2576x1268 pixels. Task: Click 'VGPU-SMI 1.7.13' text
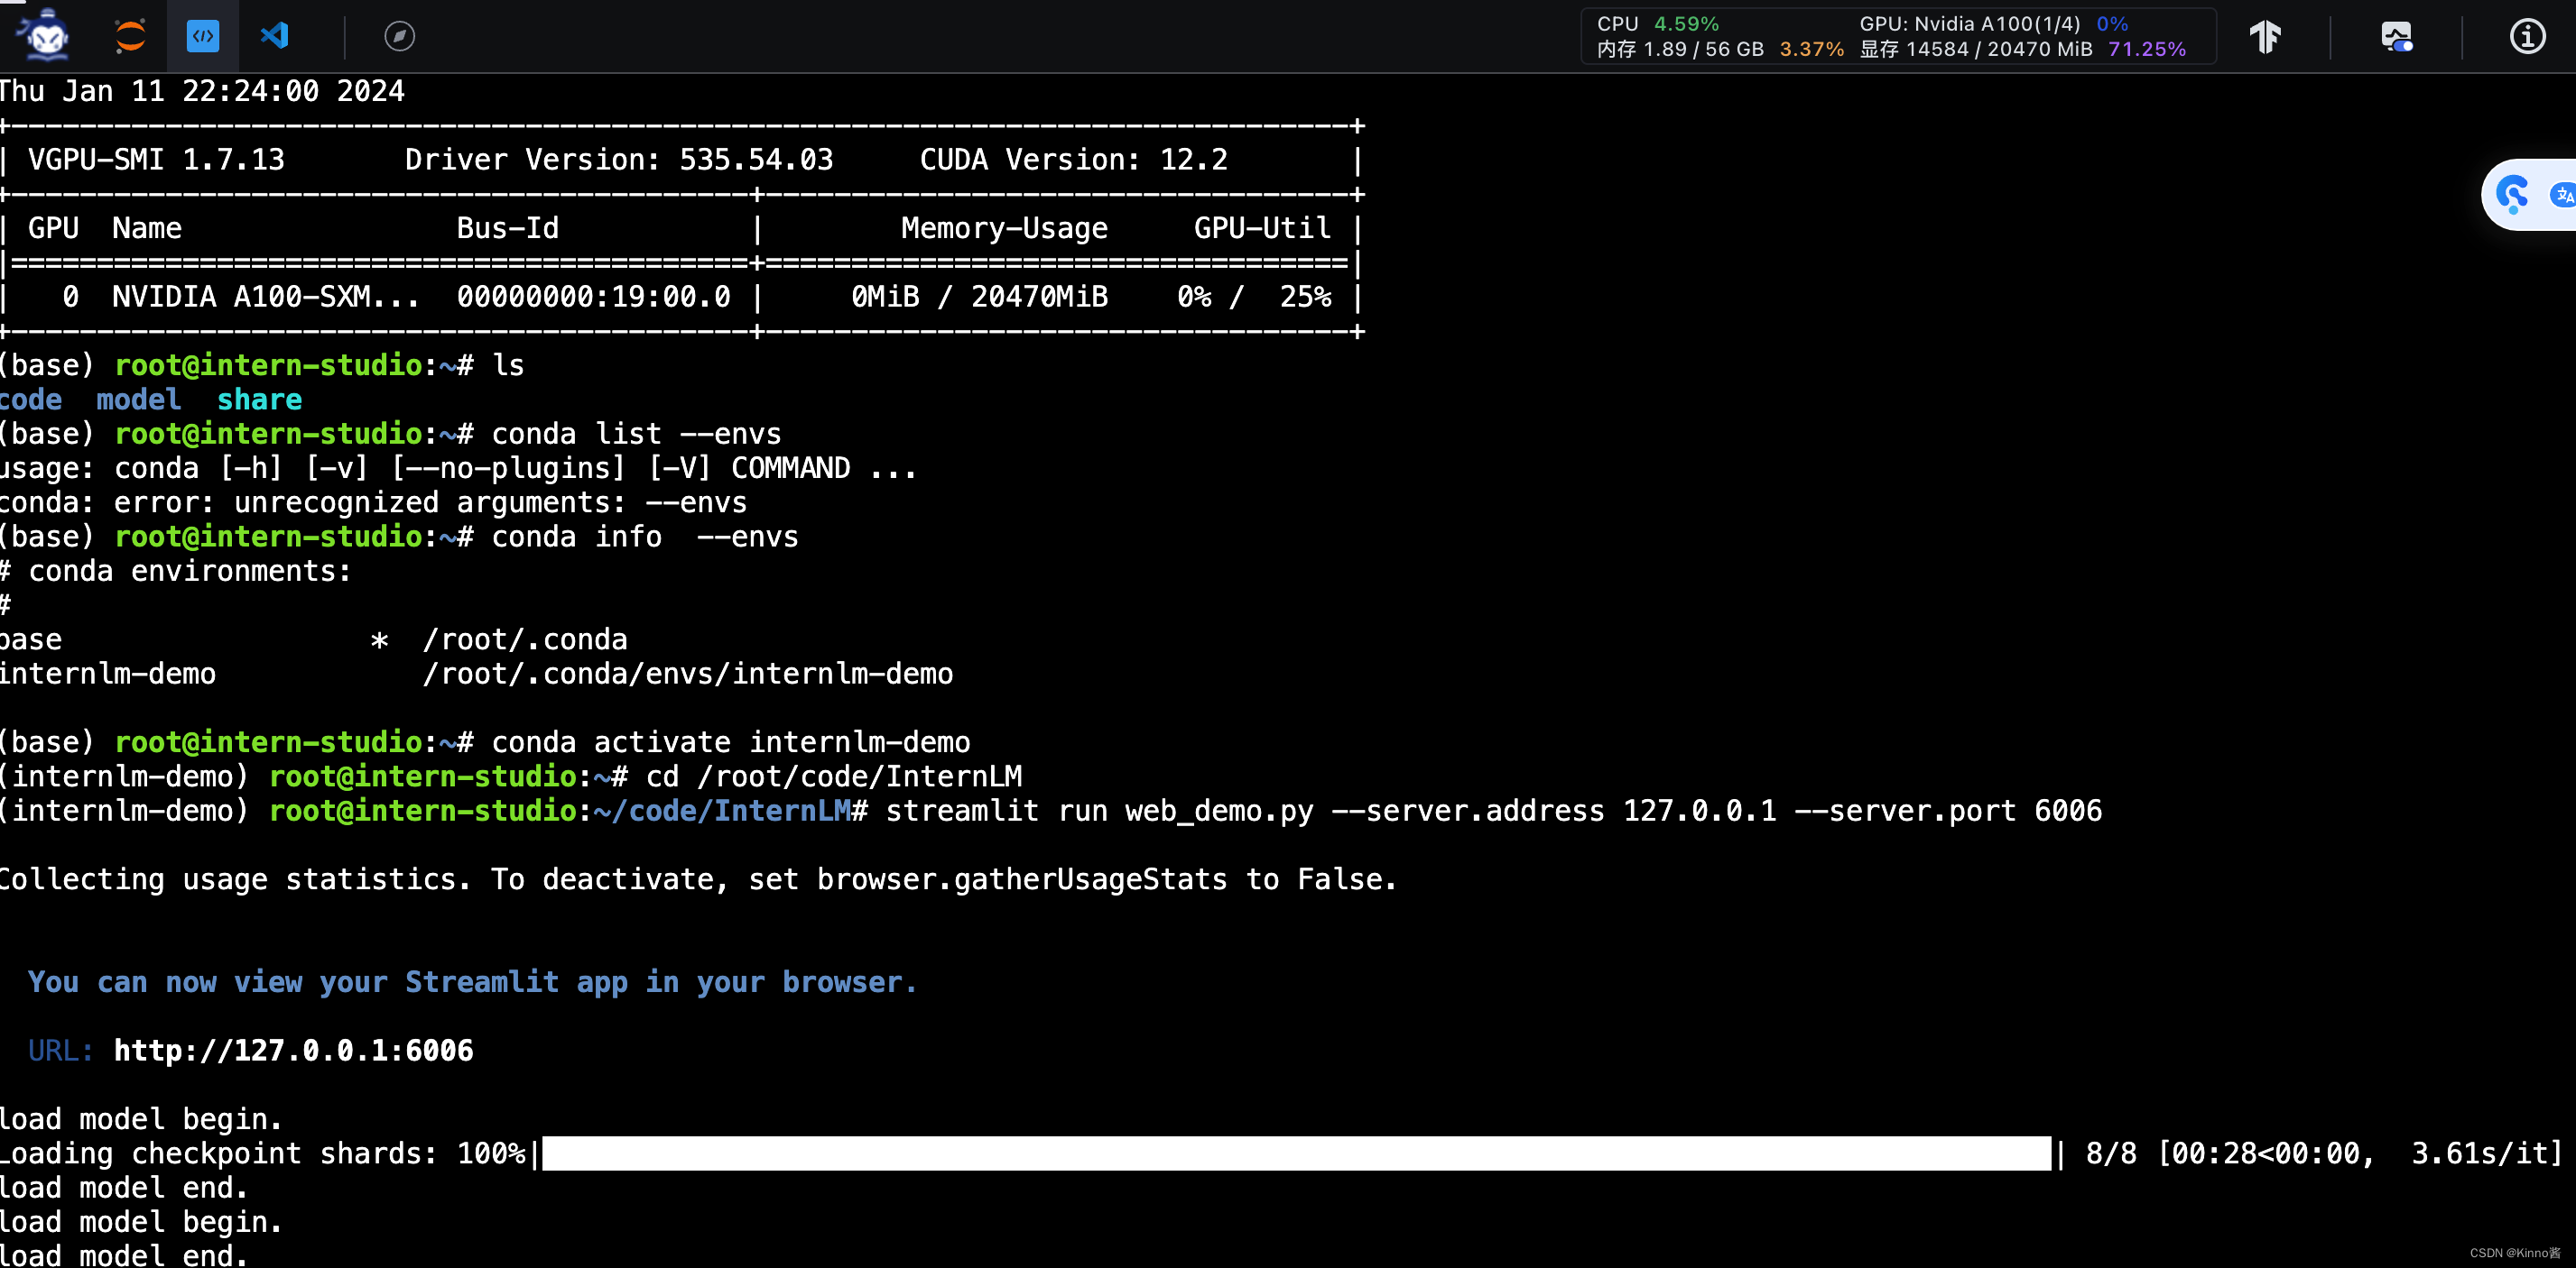coord(156,160)
